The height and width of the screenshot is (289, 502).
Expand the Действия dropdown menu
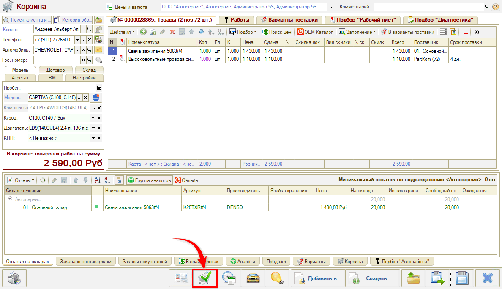pyautogui.click(x=122, y=32)
